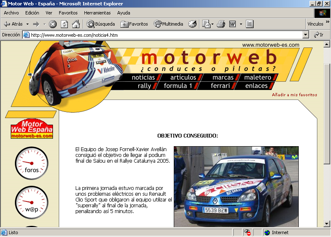331x237 pixels.
Task: Open the History clock icon
Action: (x=192, y=24)
